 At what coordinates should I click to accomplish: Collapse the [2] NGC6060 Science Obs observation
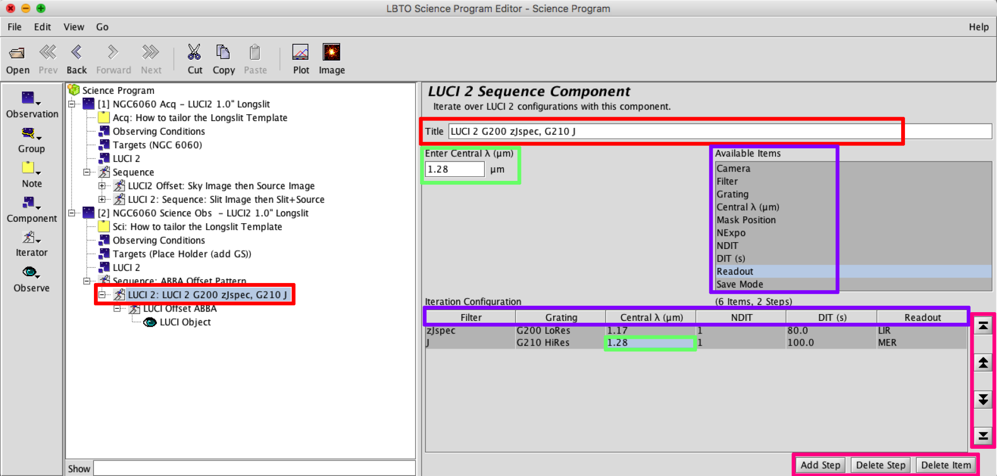pyautogui.click(x=72, y=213)
